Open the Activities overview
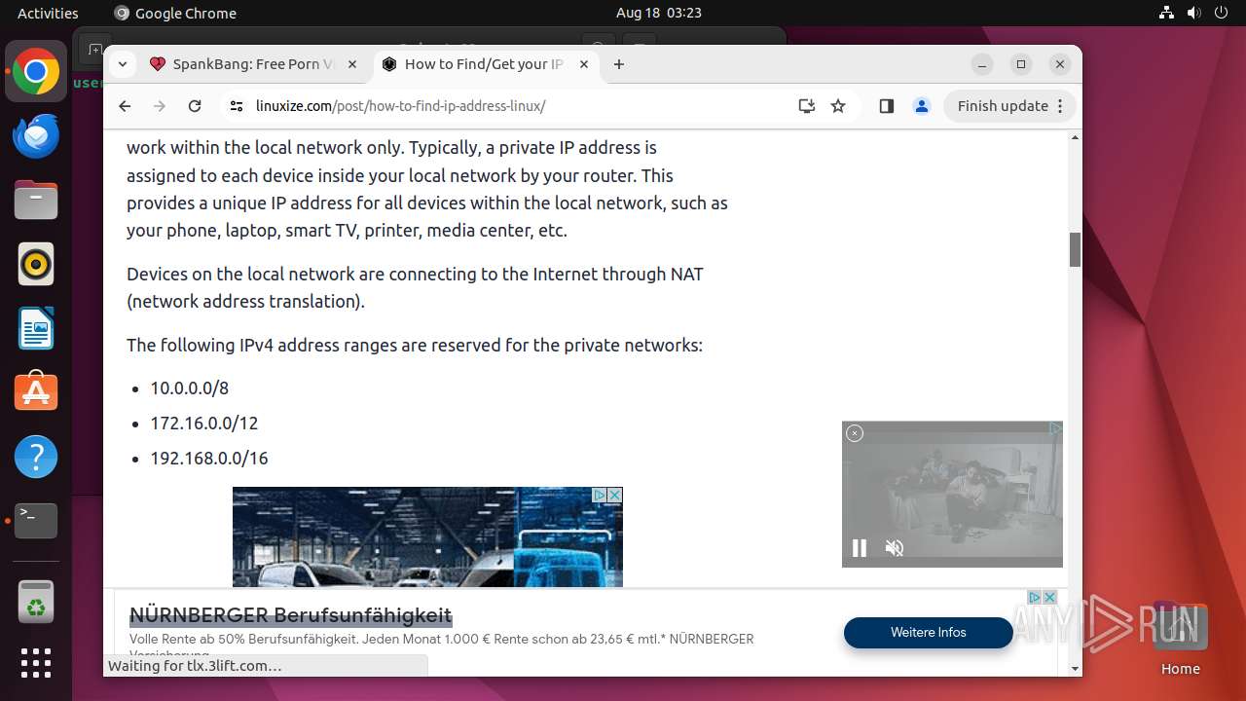Image resolution: width=1246 pixels, height=701 pixels. tap(48, 13)
